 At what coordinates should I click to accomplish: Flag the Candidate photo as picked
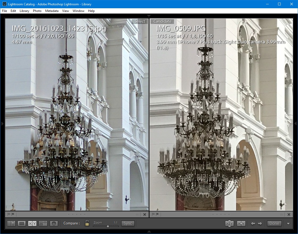[153, 214]
